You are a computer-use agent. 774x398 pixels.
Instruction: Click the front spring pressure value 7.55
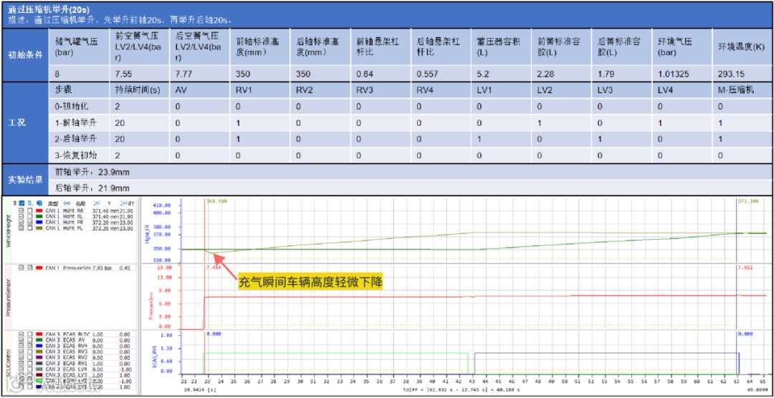[x=123, y=74]
